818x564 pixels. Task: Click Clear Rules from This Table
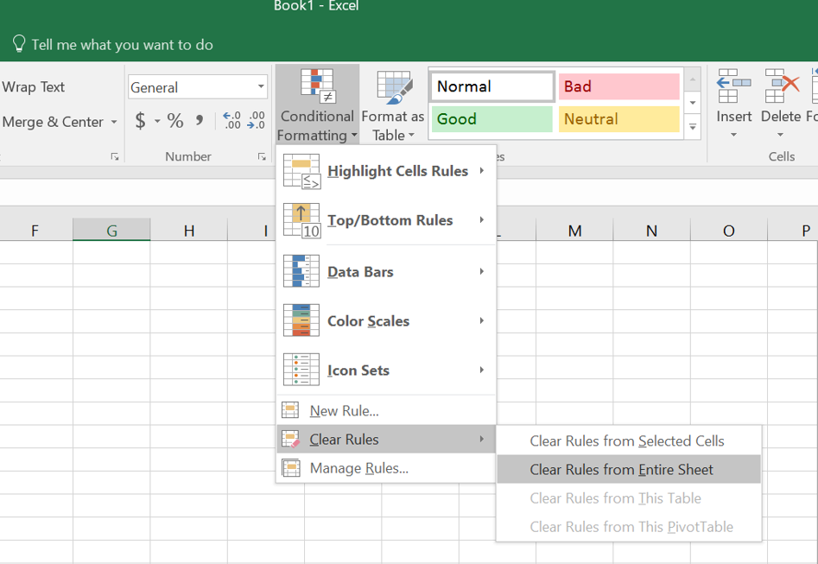coord(629,498)
